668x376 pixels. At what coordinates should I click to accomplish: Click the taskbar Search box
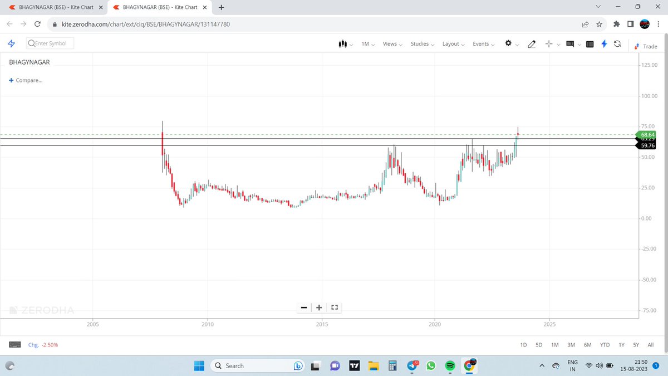(x=257, y=365)
